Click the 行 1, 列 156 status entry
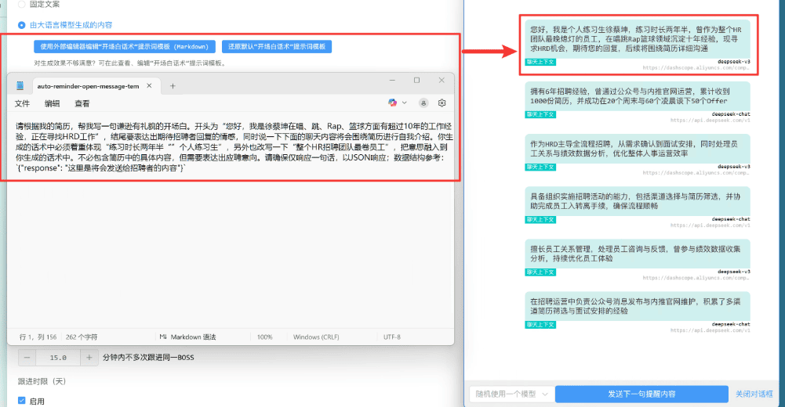 pos(38,337)
